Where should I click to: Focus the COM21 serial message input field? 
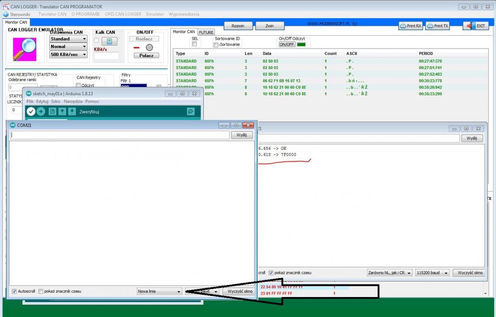120,135
